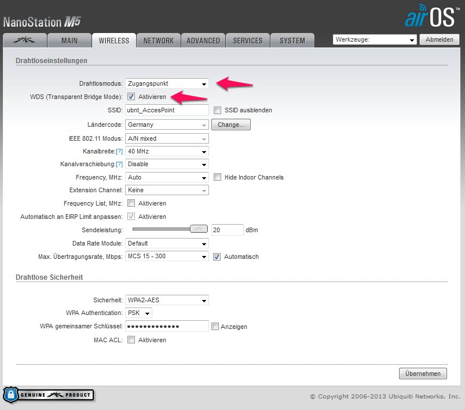This screenshot has height=410, width=465.
Task: Open Kanalverschiebung help link [?]
Action: click(119, 164)
